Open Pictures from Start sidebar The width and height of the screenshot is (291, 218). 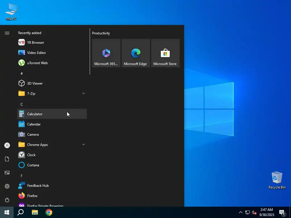7,173
